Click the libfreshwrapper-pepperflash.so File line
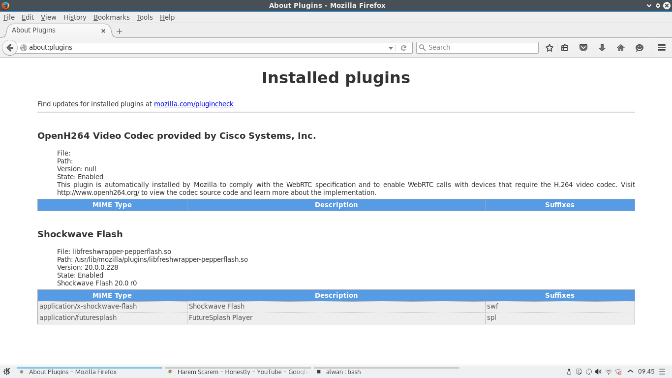The height and width of the screenshot is (378, 672). click(114, 252)
